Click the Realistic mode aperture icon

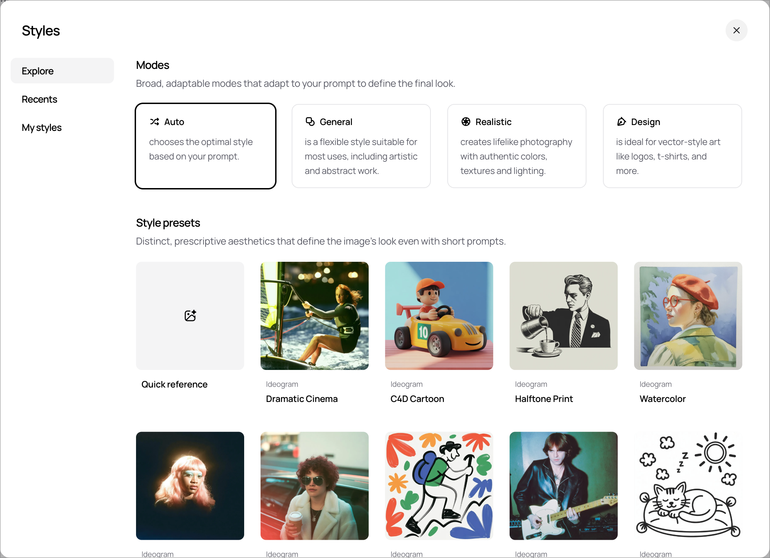[466, 122]
